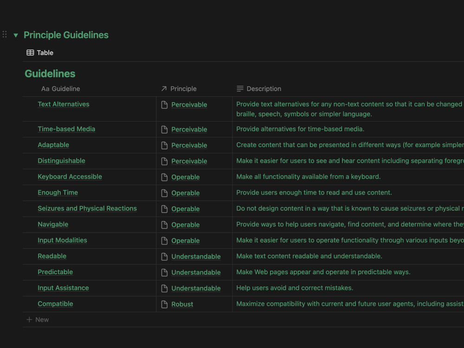Follow the Perceivable link in Distinguishable row

189,161
